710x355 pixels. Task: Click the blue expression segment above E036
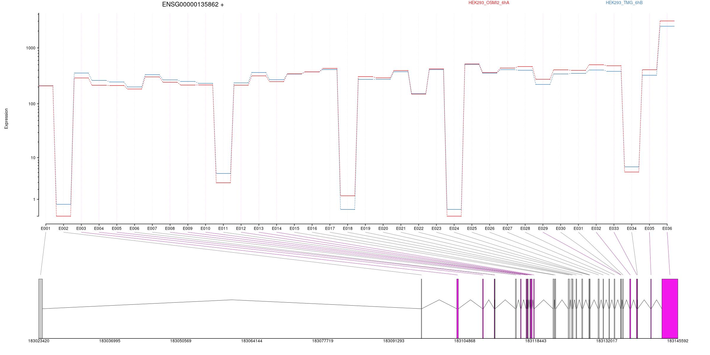click(667, 26)
